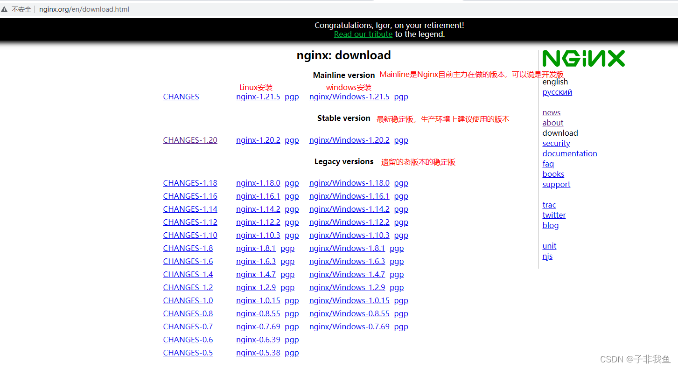
Task: Download nginx-1.8.1 source
Action: 256,248
